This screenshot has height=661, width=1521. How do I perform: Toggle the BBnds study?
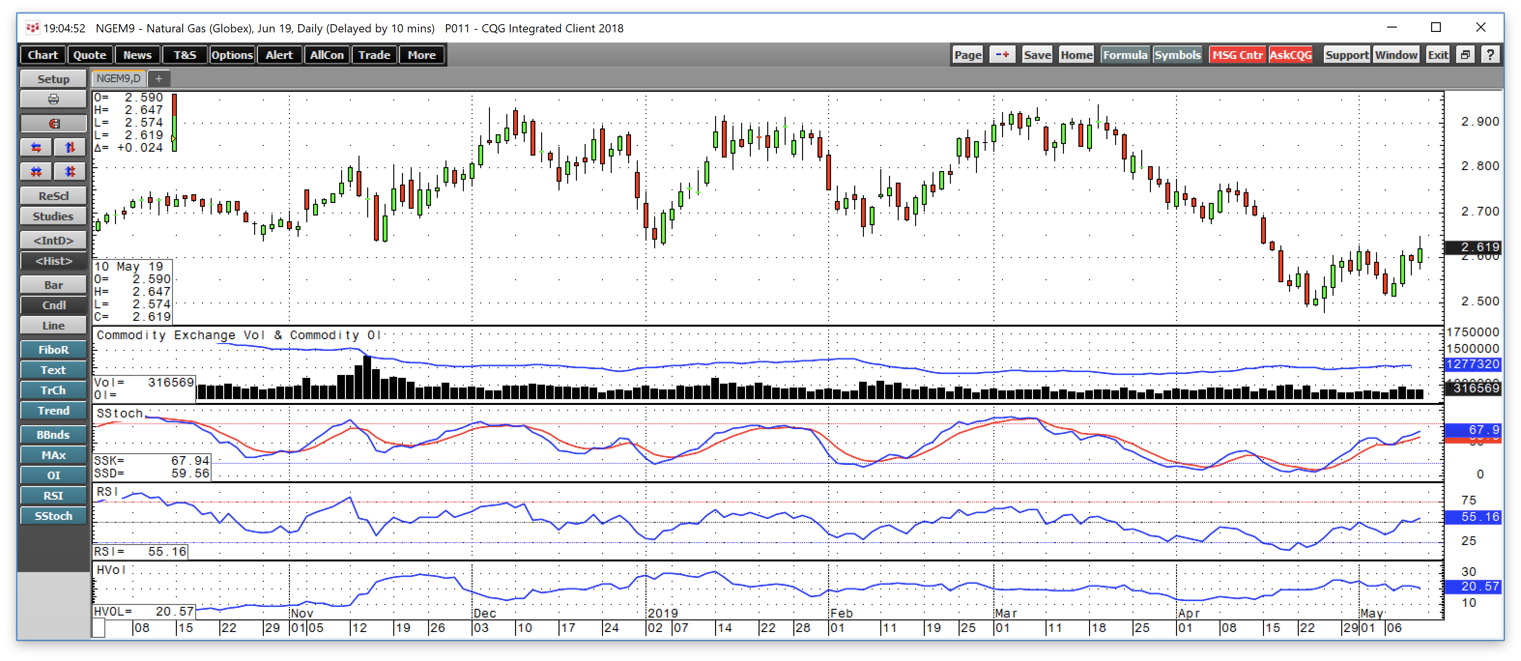(x=53, y=435)
